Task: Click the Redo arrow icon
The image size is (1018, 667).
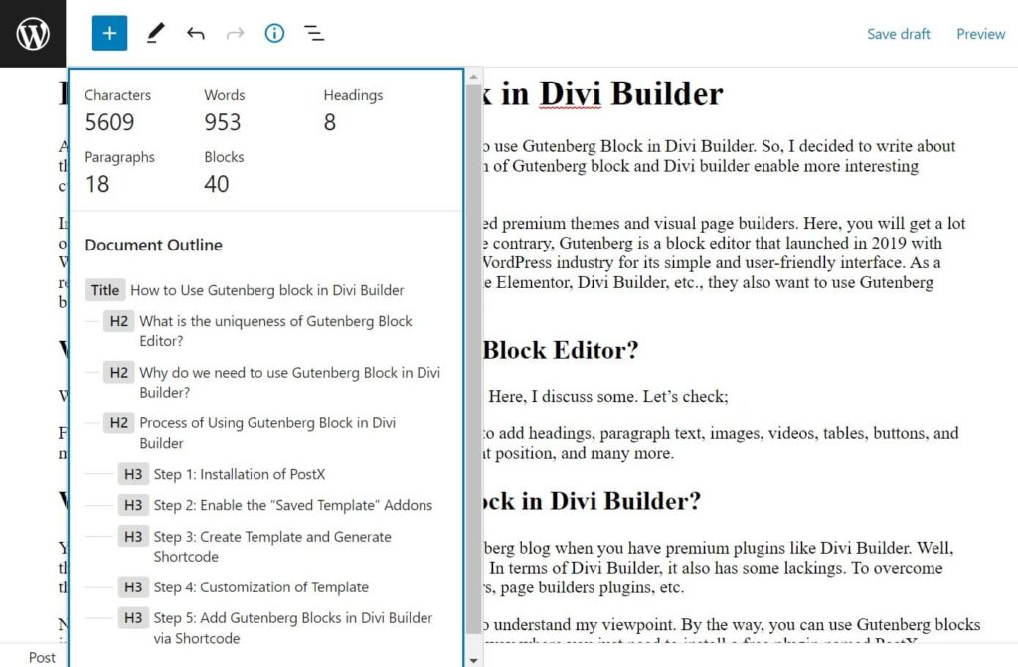Action: 235,33
